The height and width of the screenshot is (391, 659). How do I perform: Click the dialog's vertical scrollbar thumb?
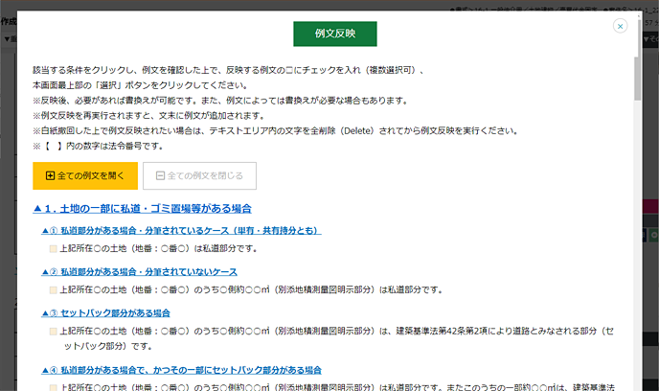pyautogui.click(x=638, y=79)
